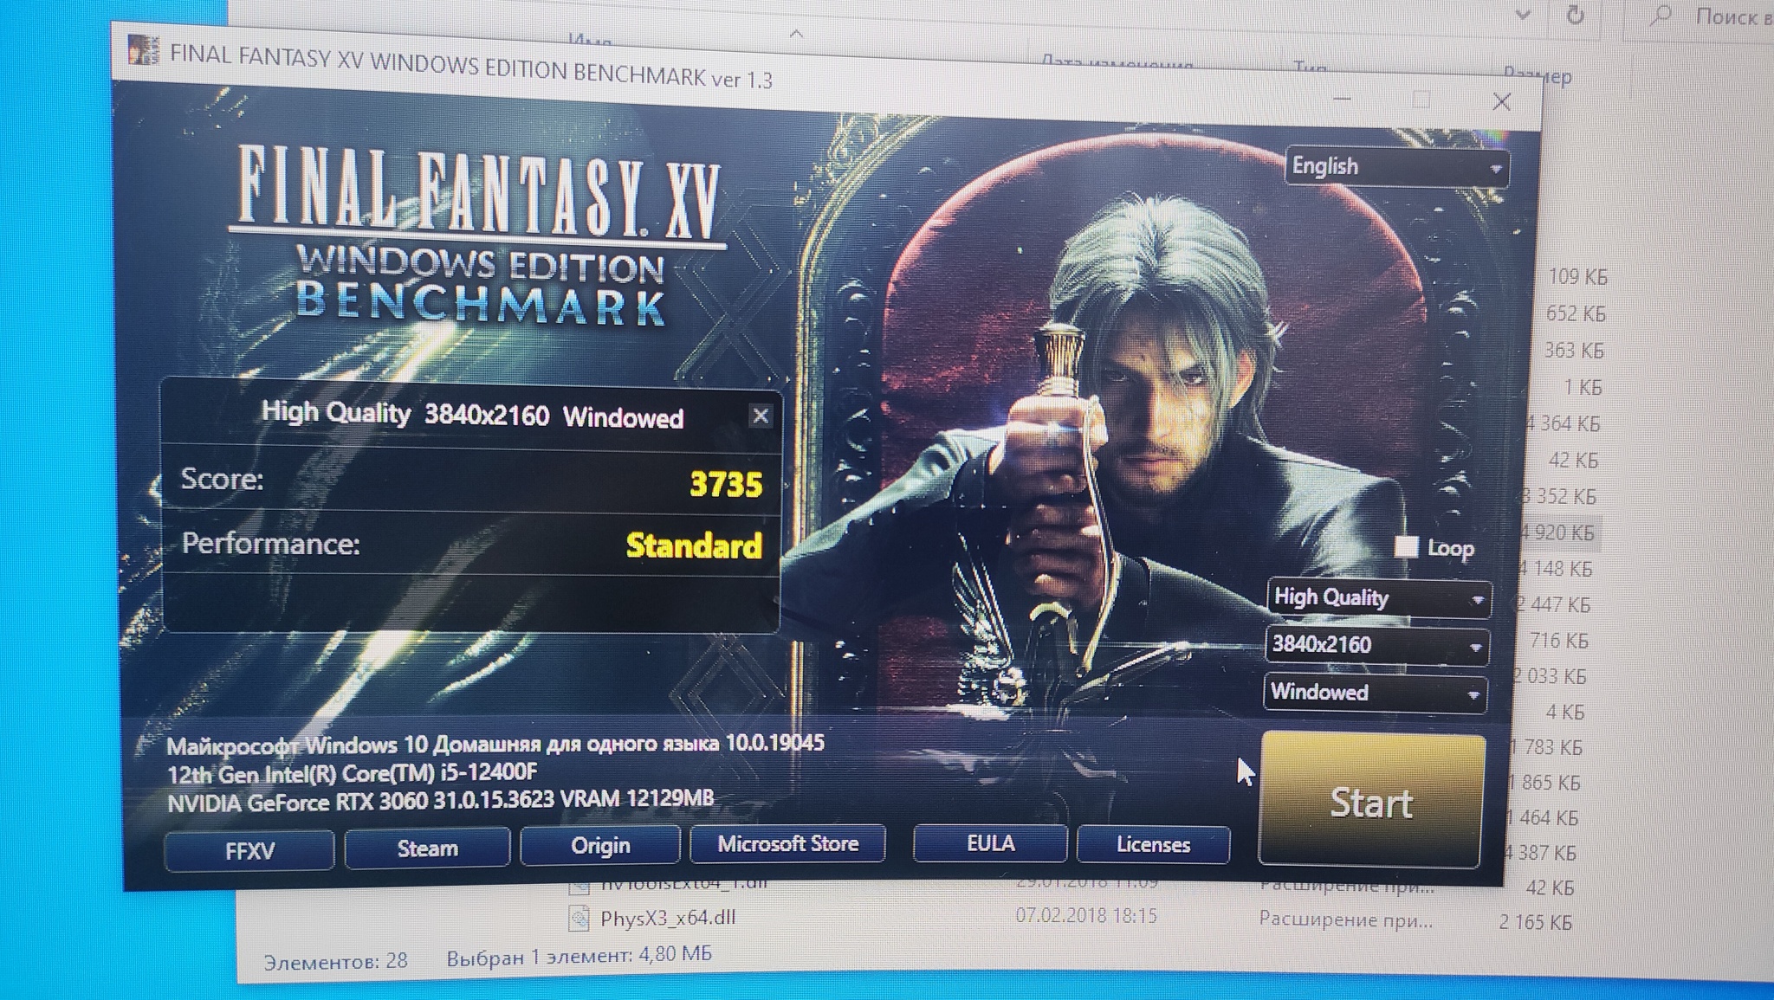Click the 07.02.2018 18:15 date cell

coord(1086,915)
